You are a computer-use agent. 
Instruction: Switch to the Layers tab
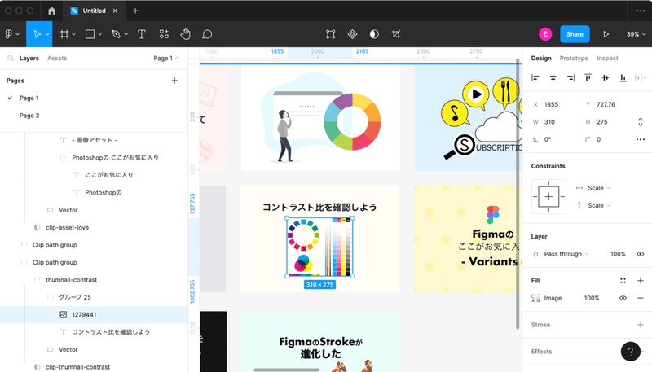29,58
